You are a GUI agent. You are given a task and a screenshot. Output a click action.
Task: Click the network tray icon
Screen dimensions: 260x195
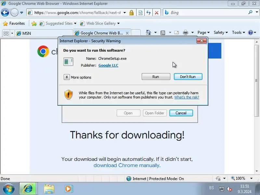(222, 189)
